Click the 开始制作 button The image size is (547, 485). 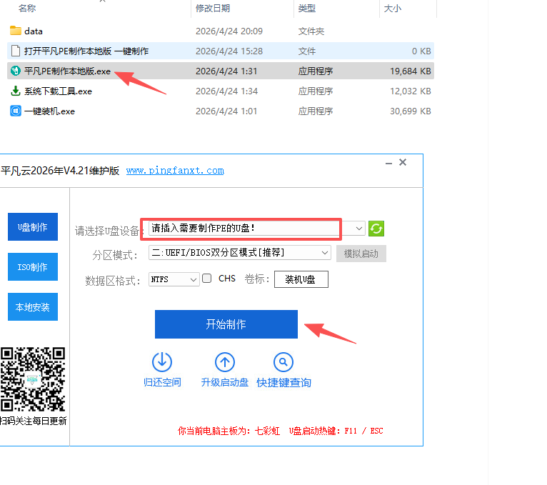pos(226,324)
